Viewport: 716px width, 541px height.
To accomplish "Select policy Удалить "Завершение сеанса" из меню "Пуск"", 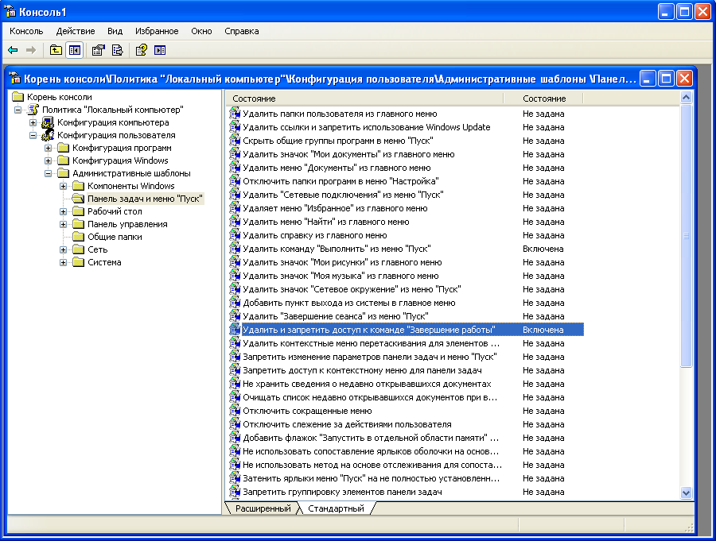I will pos(336,316).
